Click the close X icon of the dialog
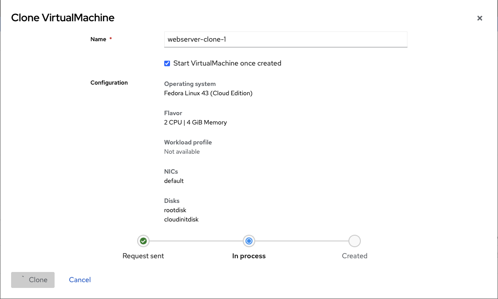The height and width of the screenshot is (299, 498). pyautogui.click(x=480, y=18)
